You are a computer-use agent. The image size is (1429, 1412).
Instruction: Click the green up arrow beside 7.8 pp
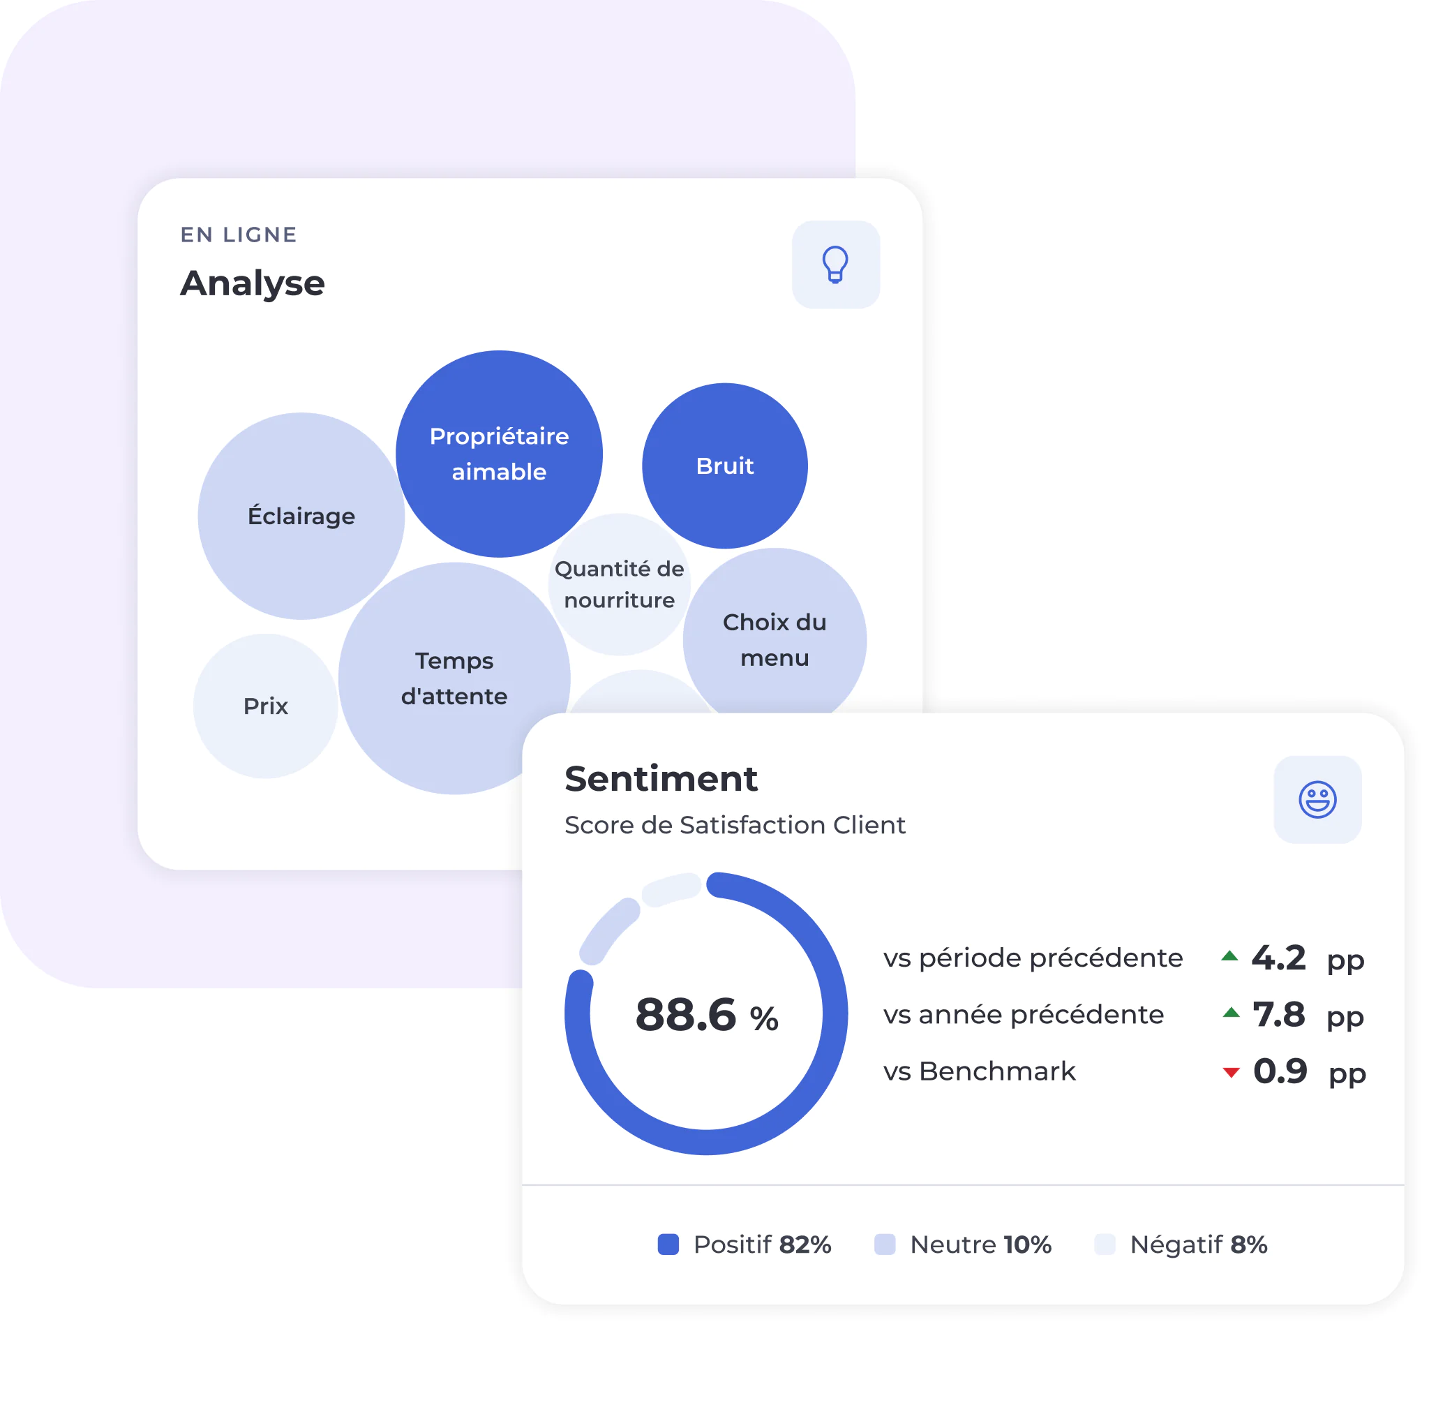pos(1231,1012)
